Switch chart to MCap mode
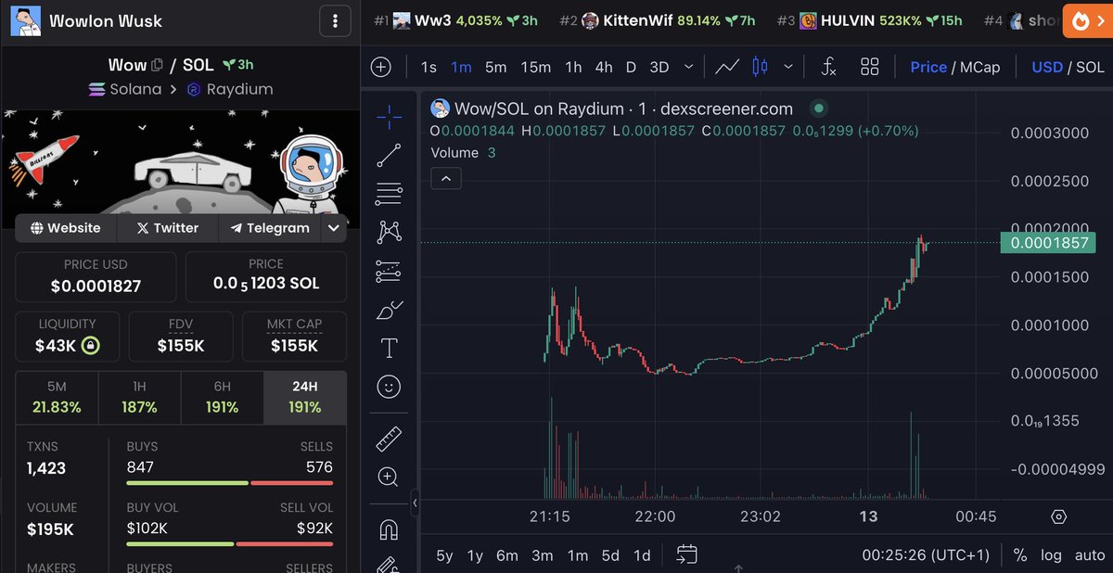The image size is (1113, 573). (980, 67)
